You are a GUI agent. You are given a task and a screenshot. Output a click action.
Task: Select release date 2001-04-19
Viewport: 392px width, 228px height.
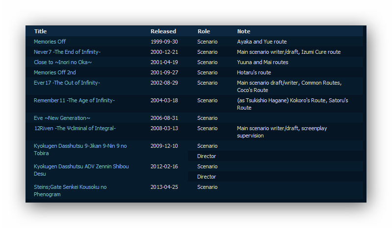(164, 62)
